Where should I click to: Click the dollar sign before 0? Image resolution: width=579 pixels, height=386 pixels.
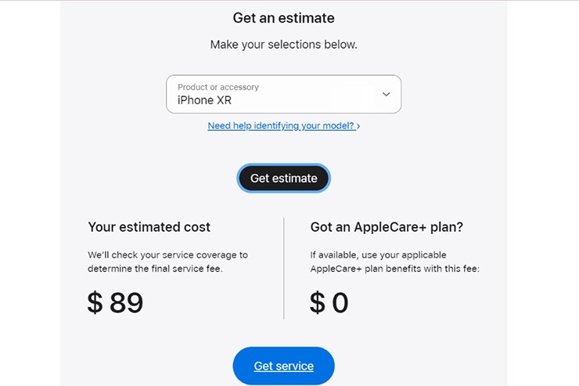(317, 302)
